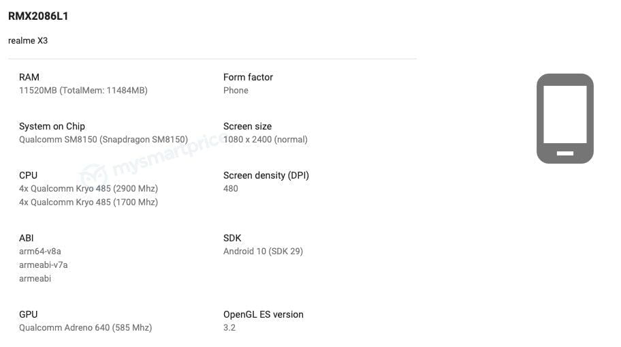Select the Qualcomm SM8150 chip value
The width and height of the screenshot is (621, 347).
pyautogui.click(x=103, y=139)
